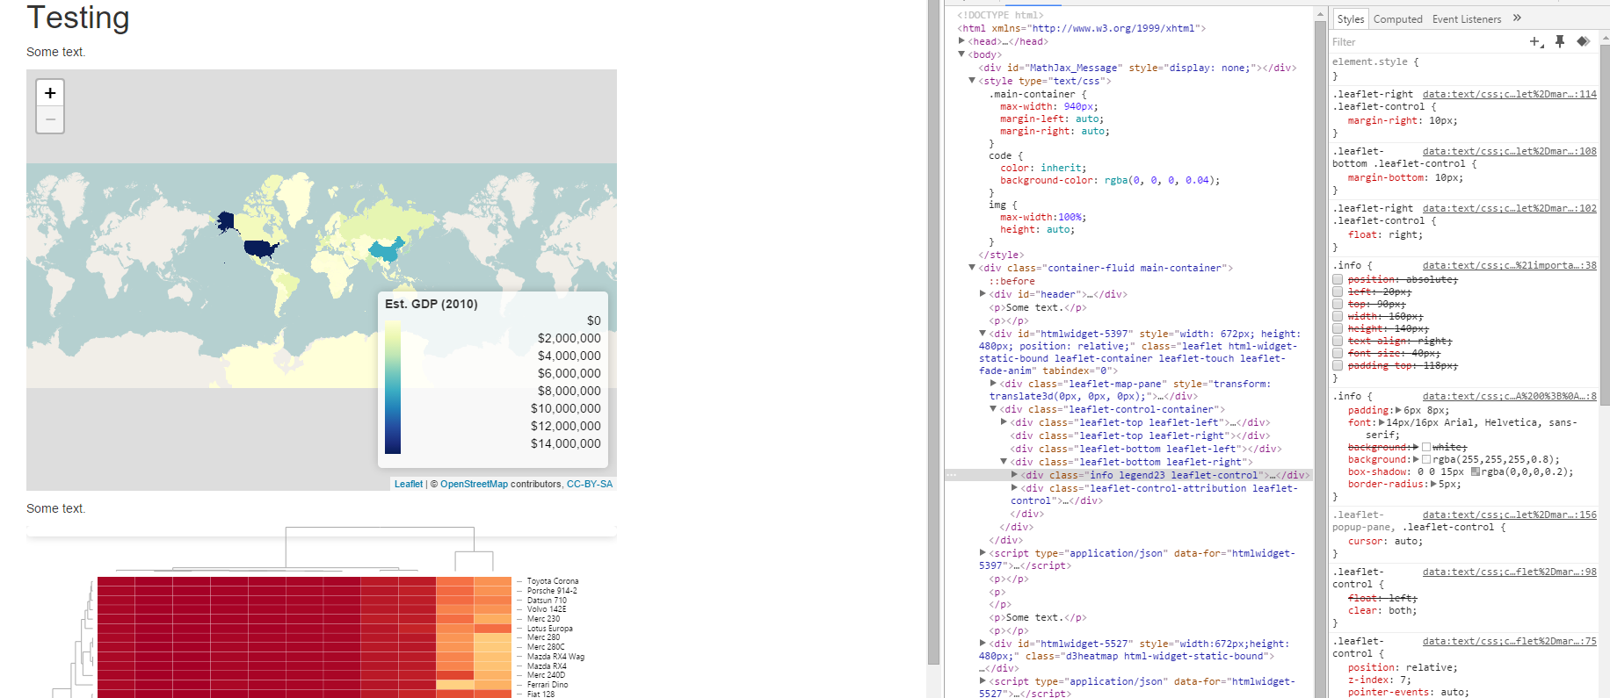Toggle element state with pin icon
The height and width of the screenshot is (698, 1610).
1560,41
